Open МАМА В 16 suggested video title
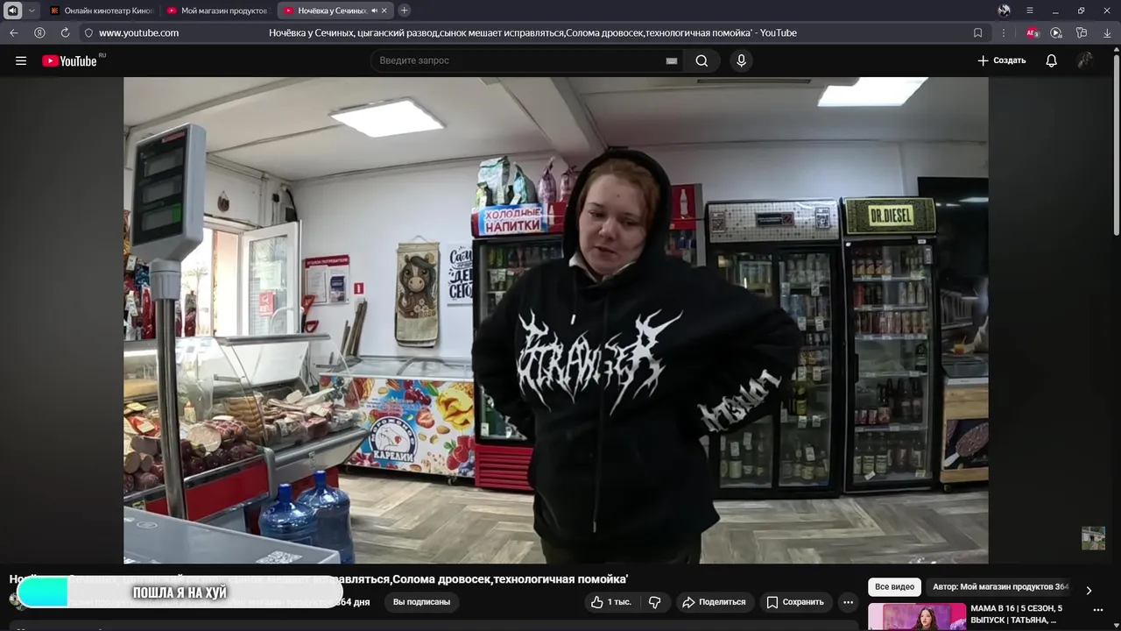 click(1016, 614)
